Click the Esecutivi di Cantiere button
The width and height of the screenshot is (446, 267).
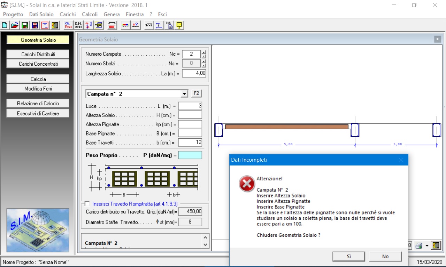(x=38, y=113)
